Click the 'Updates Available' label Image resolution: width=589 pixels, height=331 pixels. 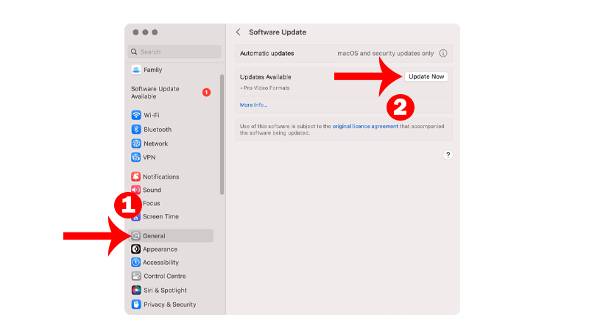[266, 77]
